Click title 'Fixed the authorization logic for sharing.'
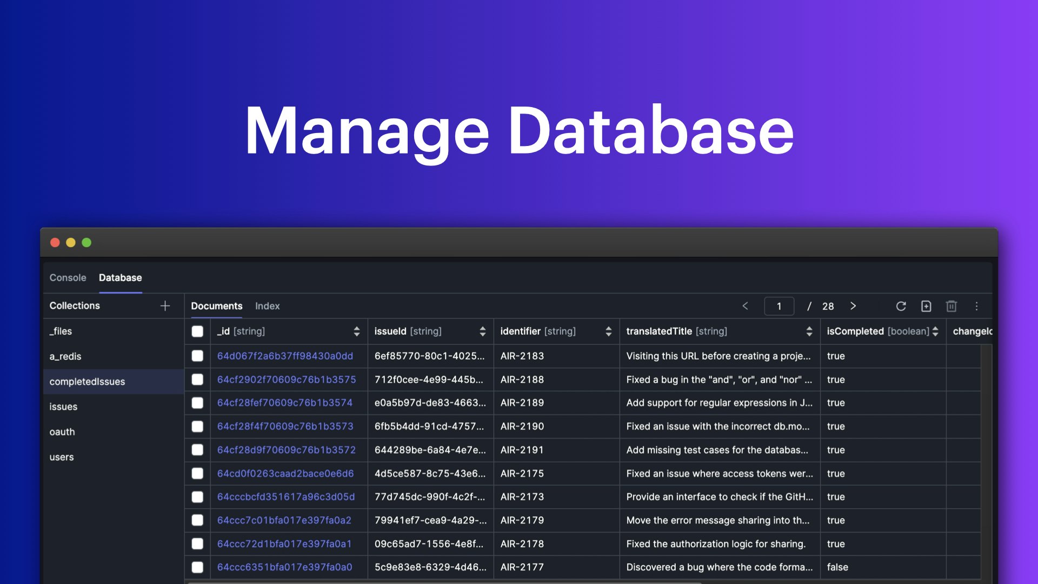The image size is (1038, 584). (x=716, y=544)
